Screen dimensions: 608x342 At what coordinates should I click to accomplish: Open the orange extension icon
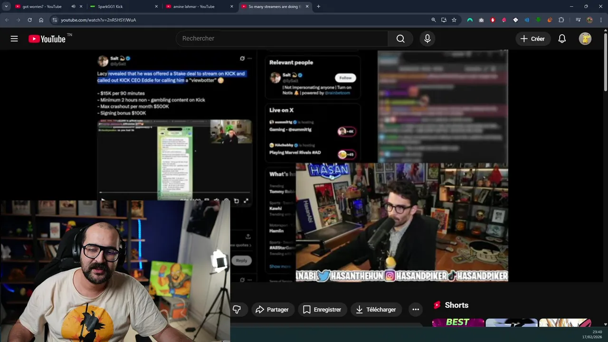[x=550, y=20]
